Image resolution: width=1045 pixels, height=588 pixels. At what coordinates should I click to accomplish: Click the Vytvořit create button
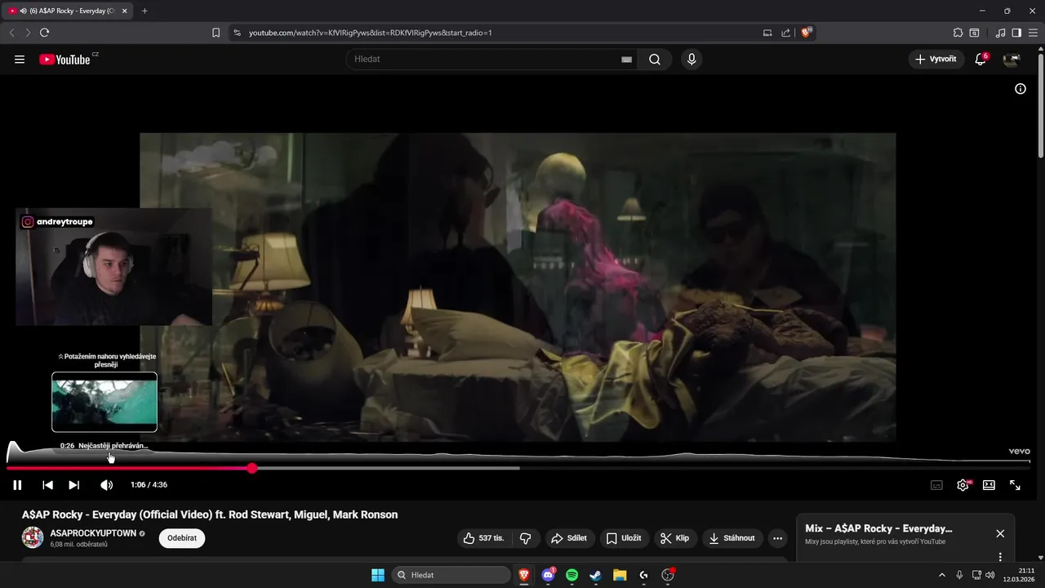[936, 60]
